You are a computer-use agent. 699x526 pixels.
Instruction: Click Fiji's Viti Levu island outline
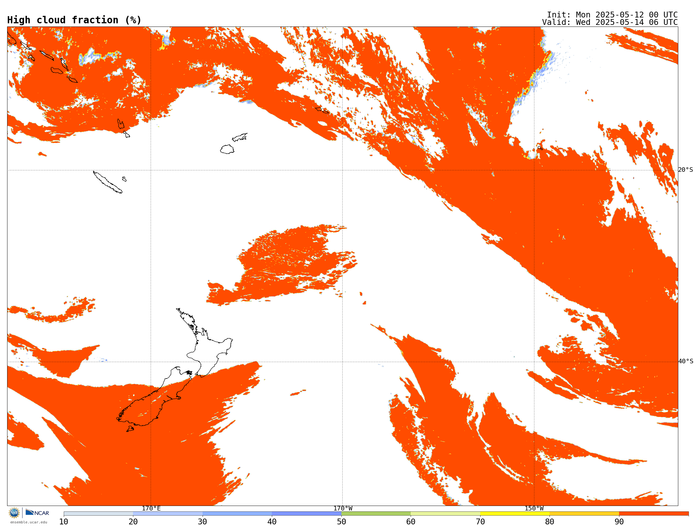point(227,149)
